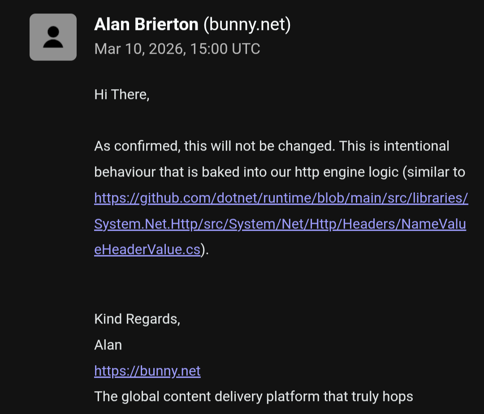Click the "15:00 UTC" time text
Image resolution: width=484 pixels, height=414 pixels.
tap(225, 49)
